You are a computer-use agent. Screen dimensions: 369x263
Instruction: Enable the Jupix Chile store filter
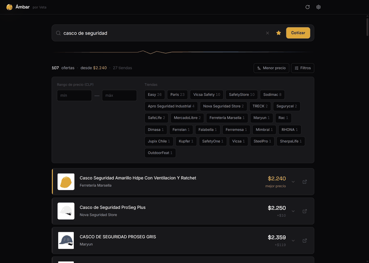click(159, 141)
